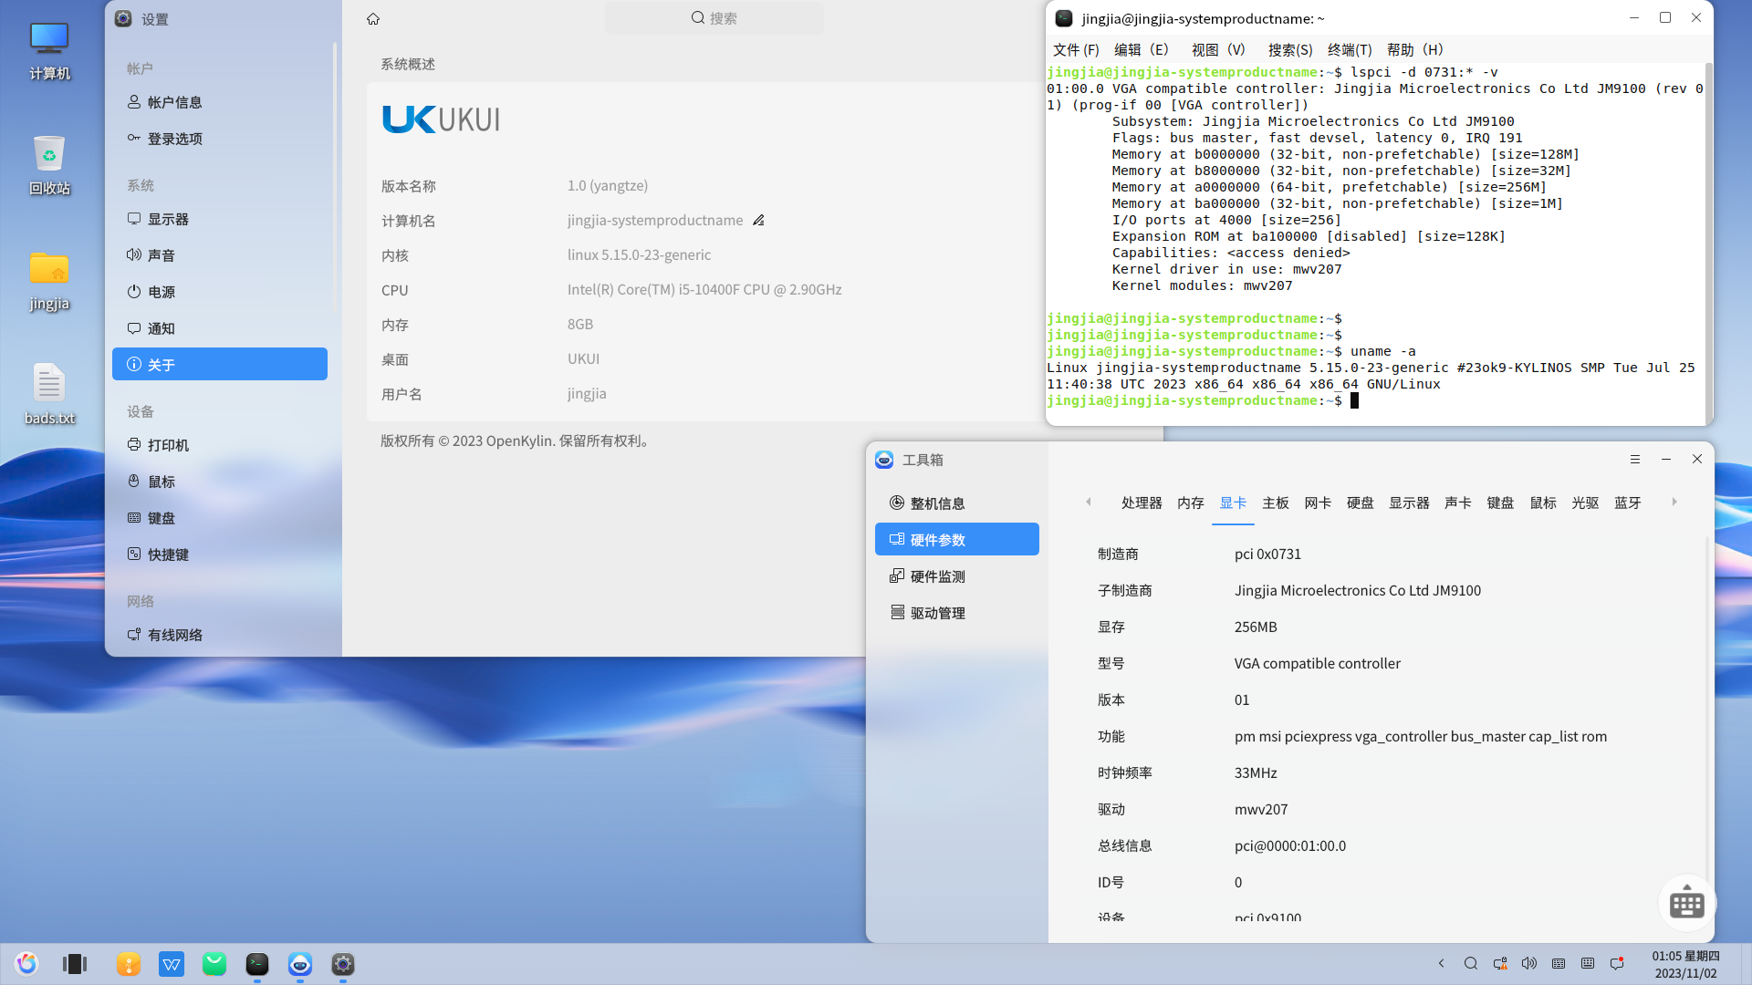Click the floating virtual keyboard button
The image size is (1752, 985).
[x=1686, y=903]
